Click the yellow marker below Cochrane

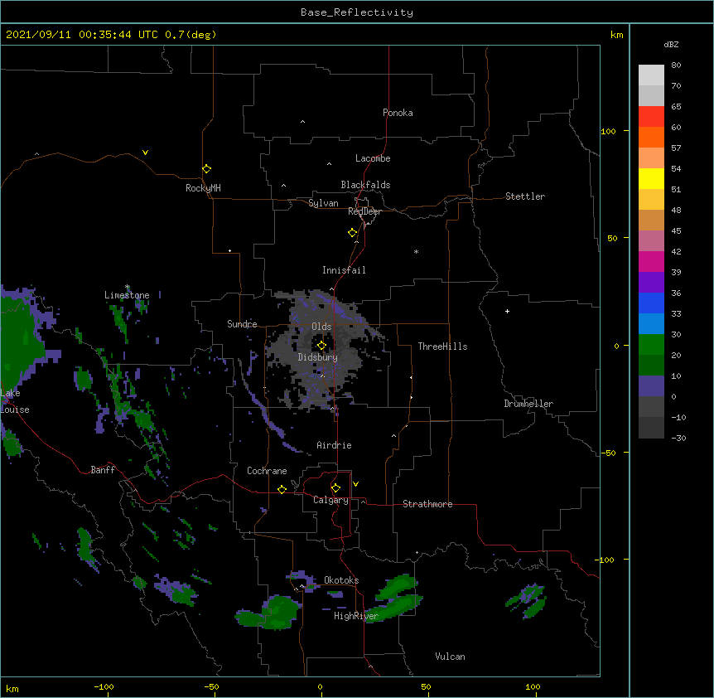[x=282, y=489]
